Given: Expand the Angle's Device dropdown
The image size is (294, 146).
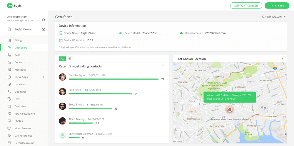Looking at the screenshot, I should [x=44, y=29].
